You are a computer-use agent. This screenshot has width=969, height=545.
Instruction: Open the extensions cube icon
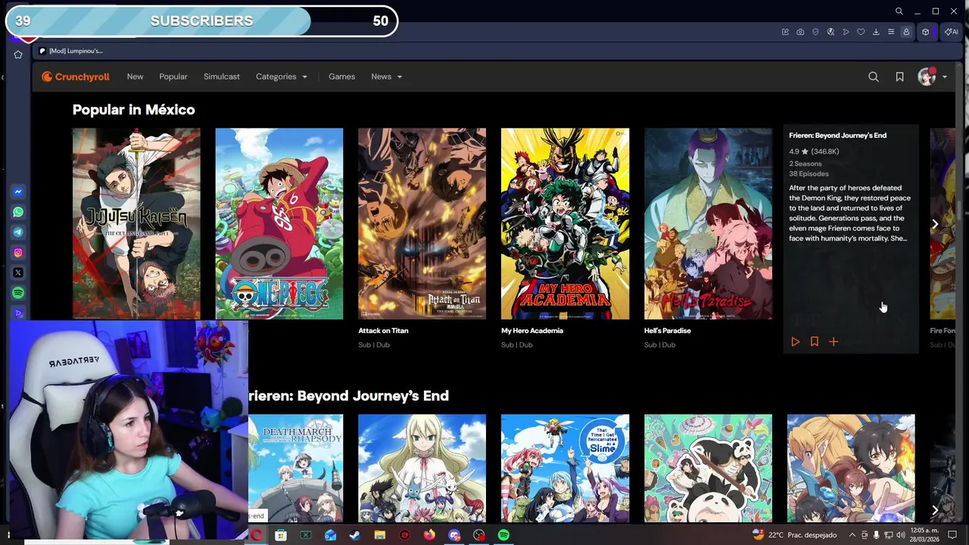pos(925,32)
